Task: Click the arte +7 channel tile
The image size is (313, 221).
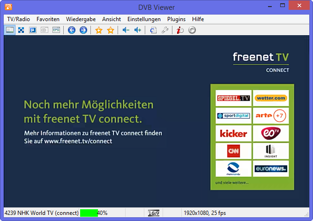Action: [x=271, y=116]
